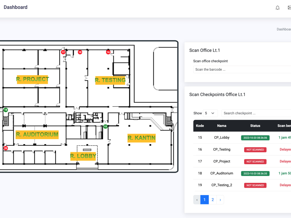This screenshot has width=291, height=218.
Task: Click CP_Auditorium scan timestamp badge
Action: [255, 173]
